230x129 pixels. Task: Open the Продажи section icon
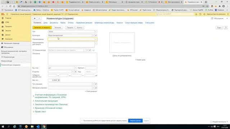(3, 27)
